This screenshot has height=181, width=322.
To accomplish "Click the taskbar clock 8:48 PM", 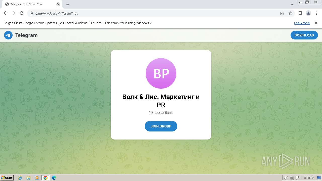I will coord(309,178).
